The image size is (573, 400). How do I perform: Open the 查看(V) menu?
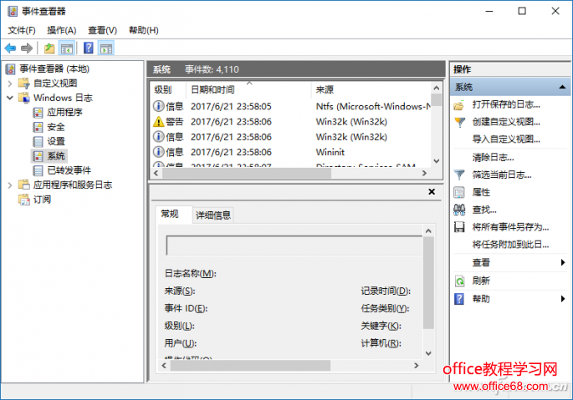click(x=102, y=30)
